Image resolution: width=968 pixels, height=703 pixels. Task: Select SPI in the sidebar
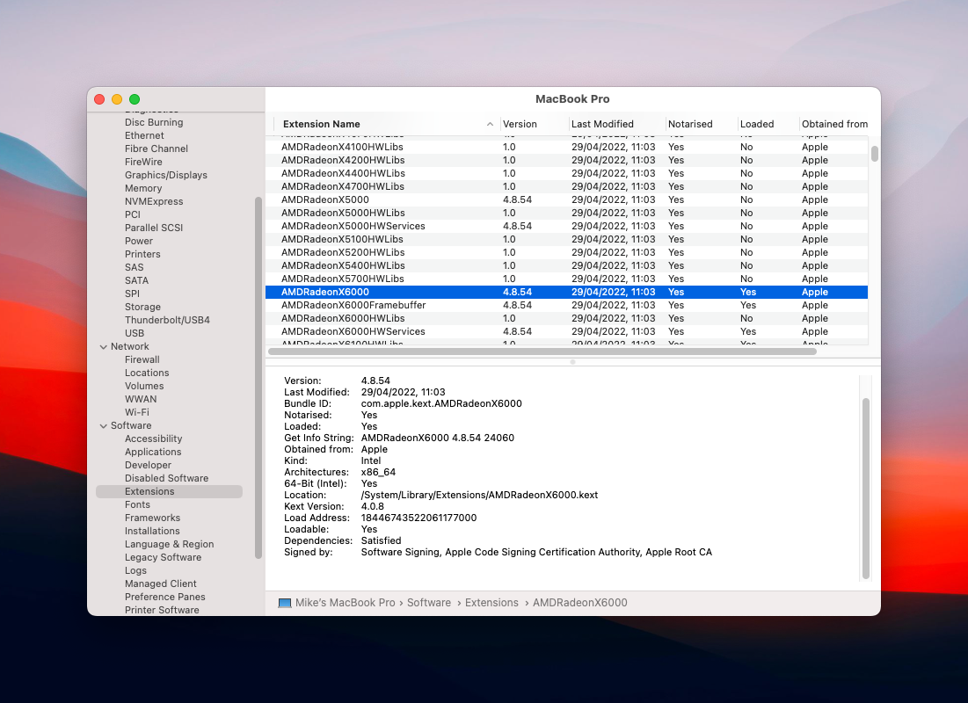132,294
